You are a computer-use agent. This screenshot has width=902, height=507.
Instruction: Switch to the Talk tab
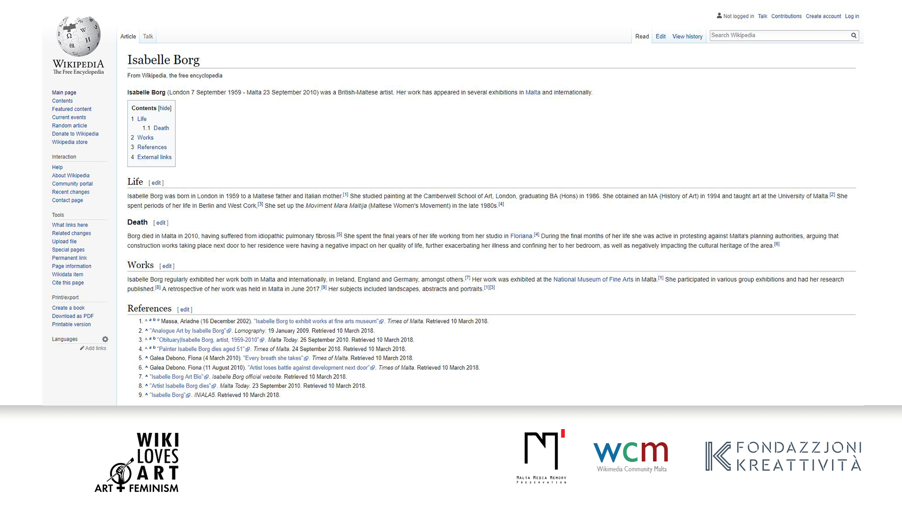pyautogui.click(x=148, y=37)
